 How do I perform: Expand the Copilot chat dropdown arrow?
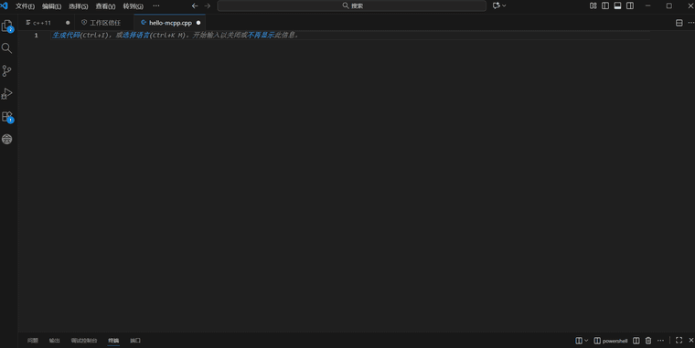(x=504, y=5)
